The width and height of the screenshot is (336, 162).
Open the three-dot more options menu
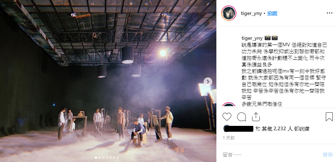point(329,13)
